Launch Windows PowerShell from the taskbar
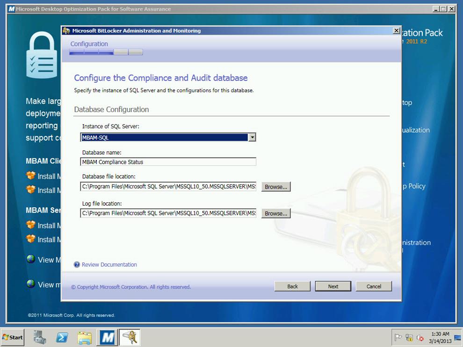463x347 pixels. [62, 337]
